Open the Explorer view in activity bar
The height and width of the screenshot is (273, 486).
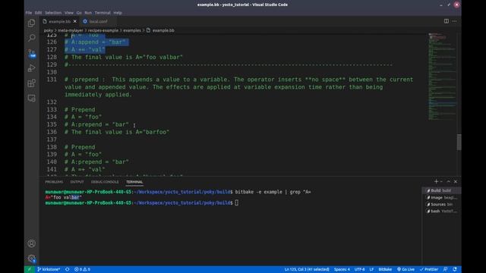31,23
